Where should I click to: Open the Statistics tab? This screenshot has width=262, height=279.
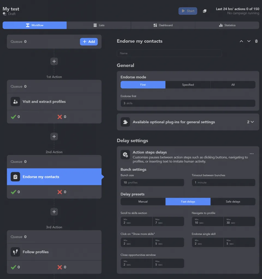(x=227, y=25)
